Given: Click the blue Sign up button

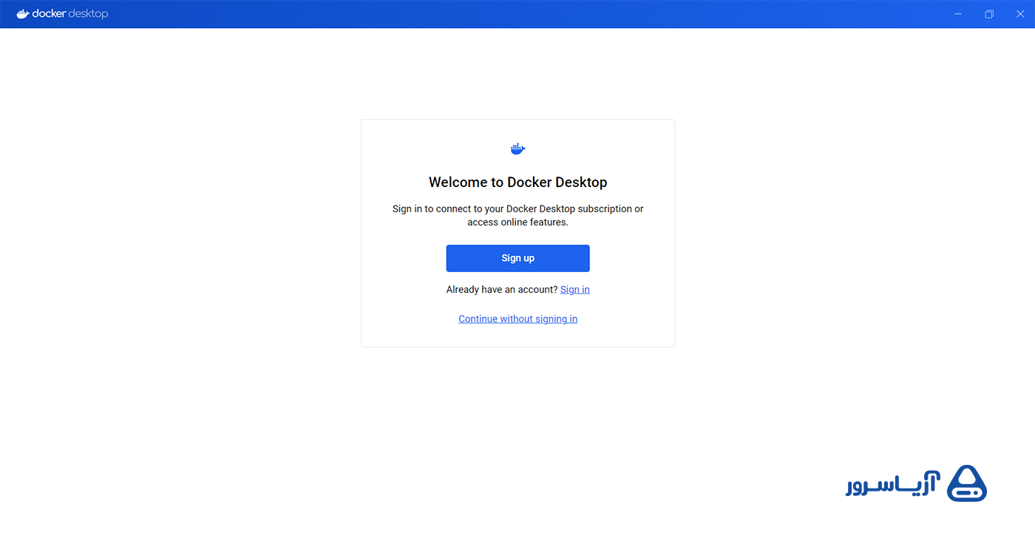Looking at the screenshot, I should [517, 258].
